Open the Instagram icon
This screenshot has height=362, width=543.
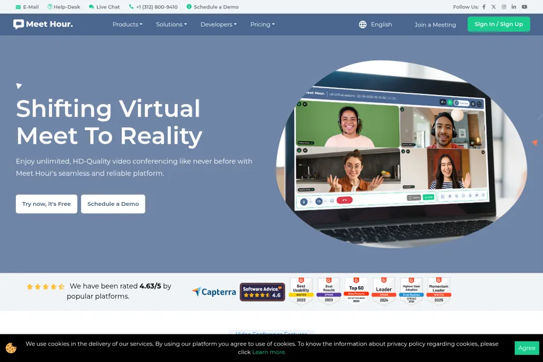click(504, 7)
